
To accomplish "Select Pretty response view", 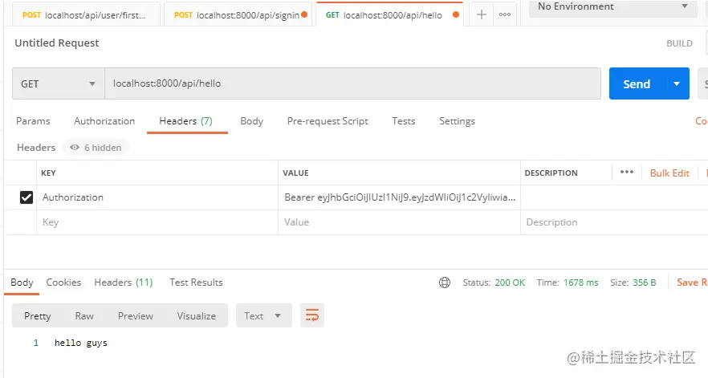I will [x=38, y=315].
